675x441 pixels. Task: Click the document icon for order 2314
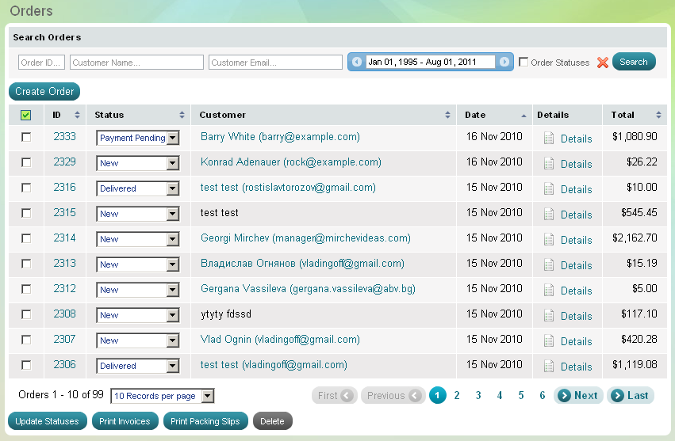tap(549, 239)
